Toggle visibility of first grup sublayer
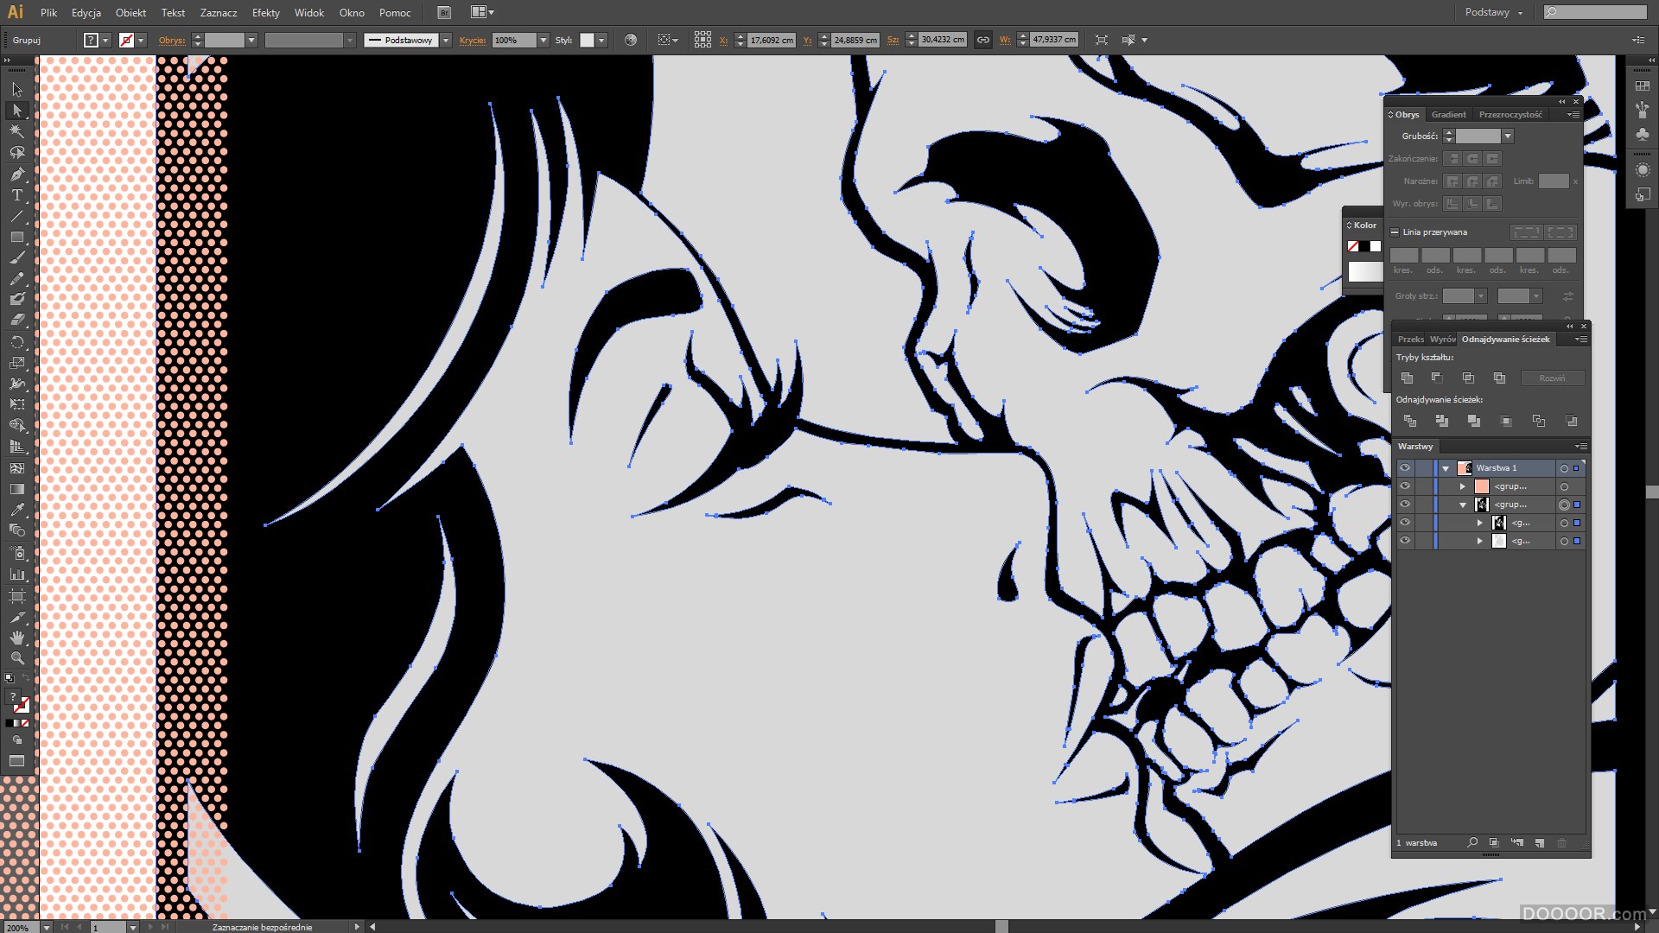The image size is (1659, 933). (x=1405, y=486)
